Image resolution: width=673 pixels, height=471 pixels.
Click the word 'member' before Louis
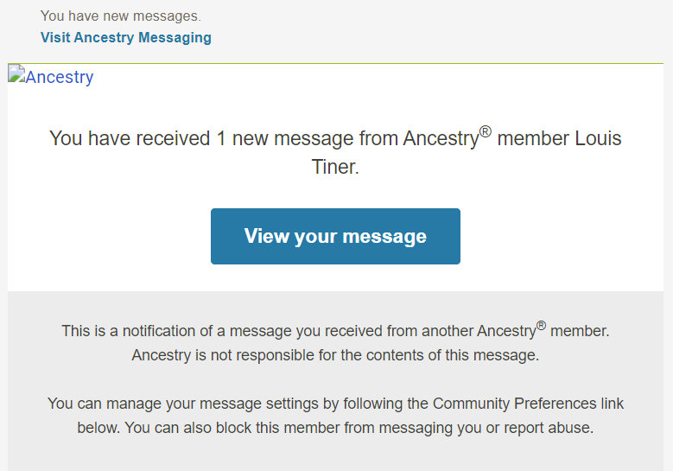(x=529, y=138)
